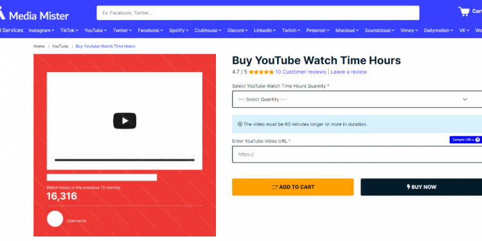Click the Sample URLs help badge
Viewport: 482px width, 241px height.
click(x=465, y=139)
